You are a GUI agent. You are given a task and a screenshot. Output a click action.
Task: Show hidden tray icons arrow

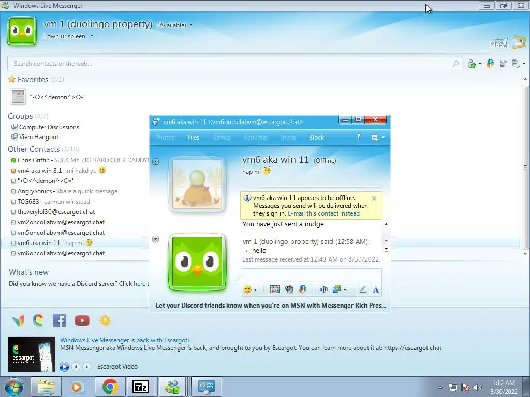[x=440, y=387]
